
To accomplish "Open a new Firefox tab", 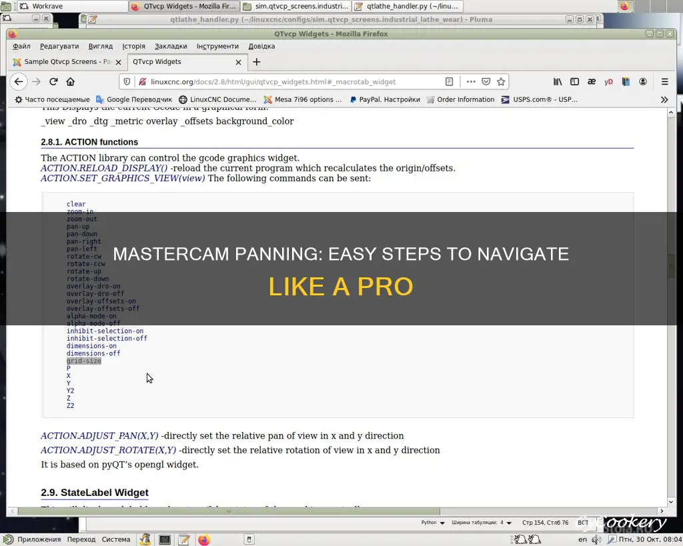I will (x=257, y=62).
